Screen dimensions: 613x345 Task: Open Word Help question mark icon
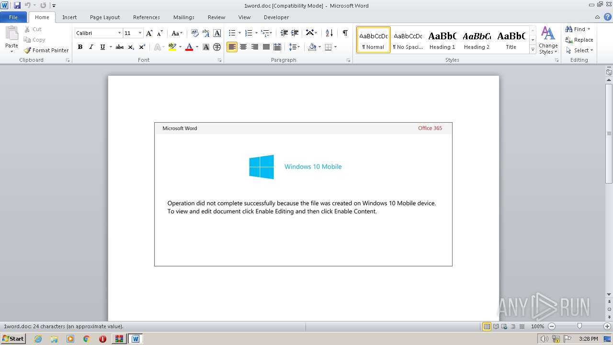608,17
